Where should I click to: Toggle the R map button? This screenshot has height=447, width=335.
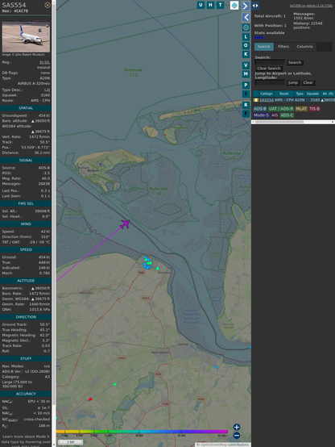click(246, 105)
